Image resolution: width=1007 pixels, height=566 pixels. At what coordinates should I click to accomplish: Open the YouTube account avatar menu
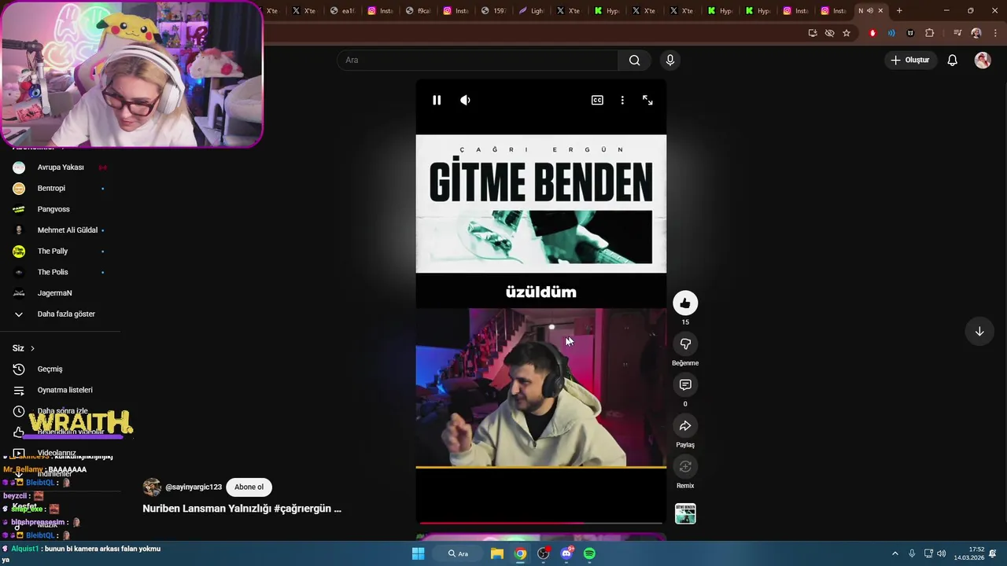[x=983, y=60]
